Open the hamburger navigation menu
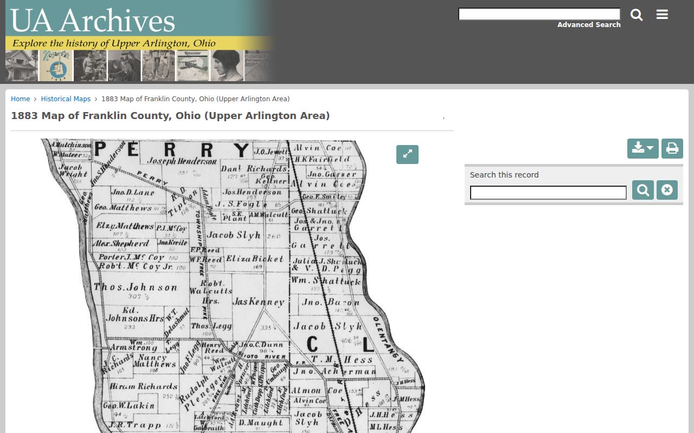The height and width of the screenshot is (433, 694). pos(662,15)
